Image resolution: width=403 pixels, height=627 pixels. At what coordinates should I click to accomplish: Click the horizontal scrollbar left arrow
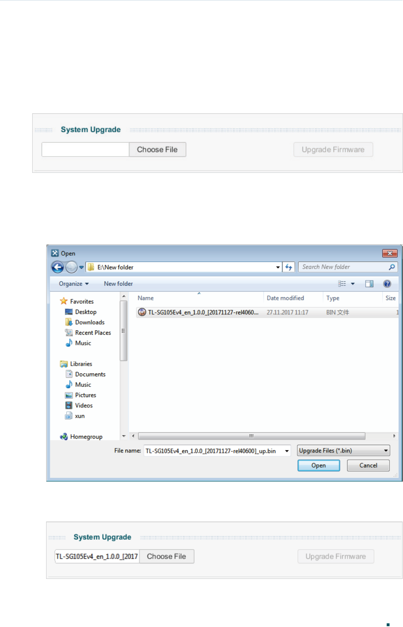click(x=133, y=436)
